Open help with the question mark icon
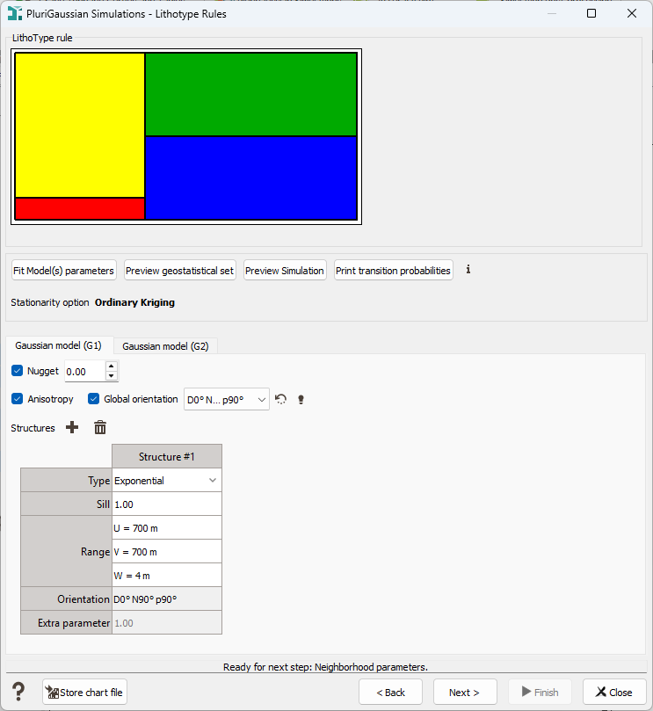The image size is (653, 711). click(x=18, y=692)
